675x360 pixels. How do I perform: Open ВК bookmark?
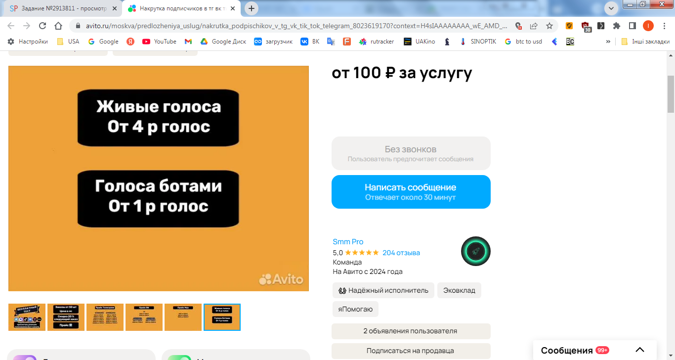310,42
